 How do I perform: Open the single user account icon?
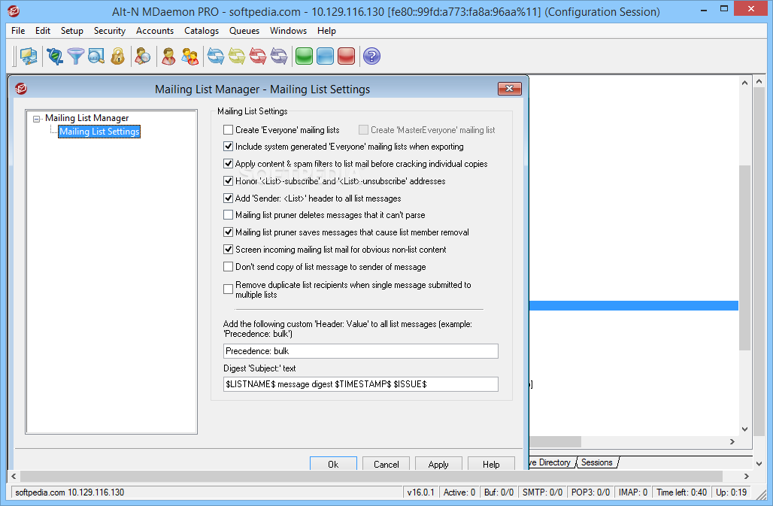tap(168, 56)
